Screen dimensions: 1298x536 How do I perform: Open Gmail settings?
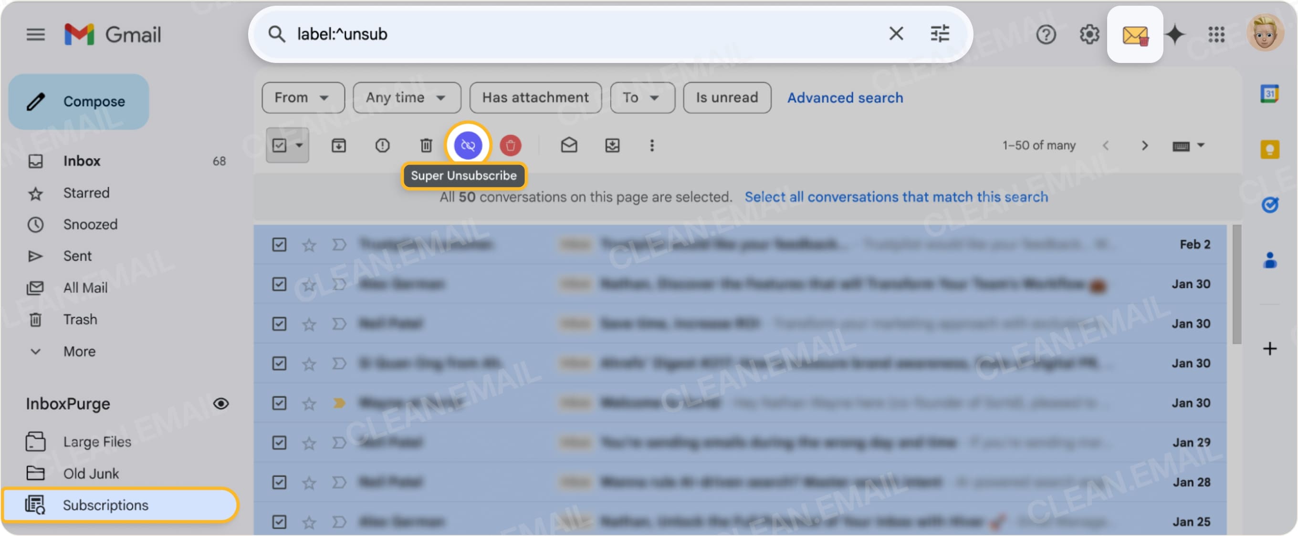[x=1089, y=34]
